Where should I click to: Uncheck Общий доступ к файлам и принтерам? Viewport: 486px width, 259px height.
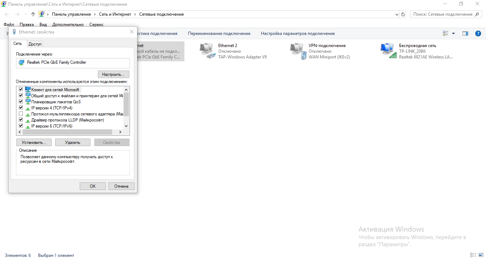[x=21, y=95]
